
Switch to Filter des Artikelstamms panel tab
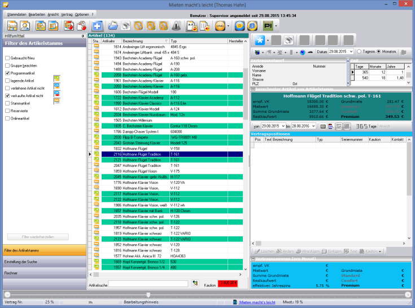(45, 250)
